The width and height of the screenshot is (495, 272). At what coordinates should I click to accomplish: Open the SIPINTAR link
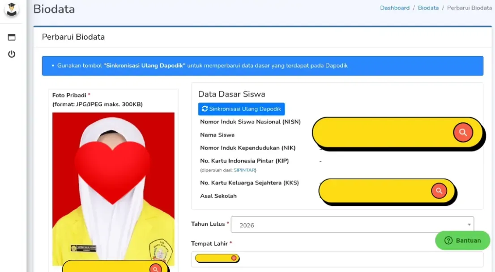point(244,170)
